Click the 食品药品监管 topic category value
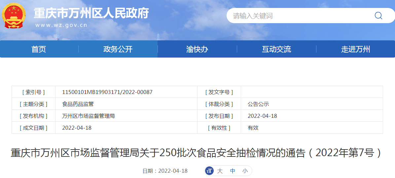This screenshot has width=395, height=178. click(x=78, y=104)
